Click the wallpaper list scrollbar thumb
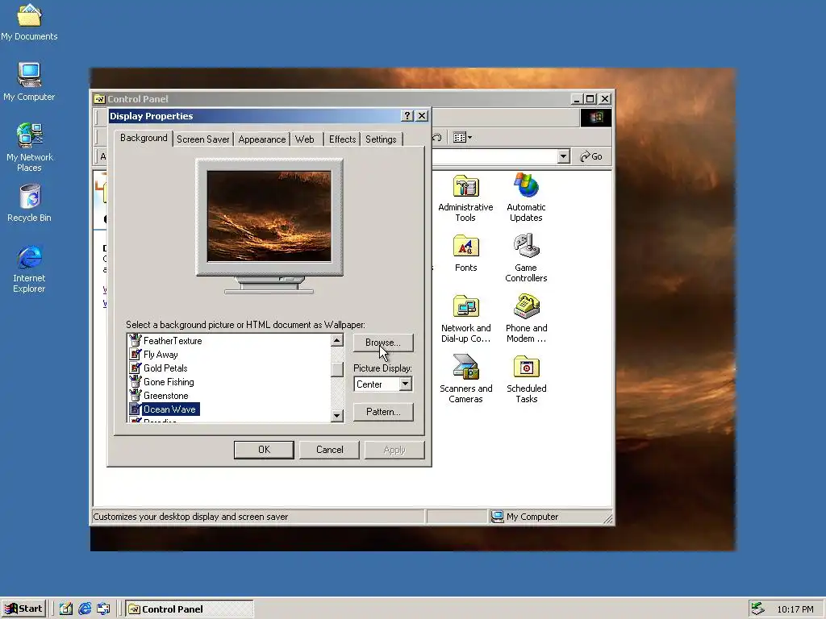Image resolution: width=826 pixels, height=619 pixels. pos(337,369)
